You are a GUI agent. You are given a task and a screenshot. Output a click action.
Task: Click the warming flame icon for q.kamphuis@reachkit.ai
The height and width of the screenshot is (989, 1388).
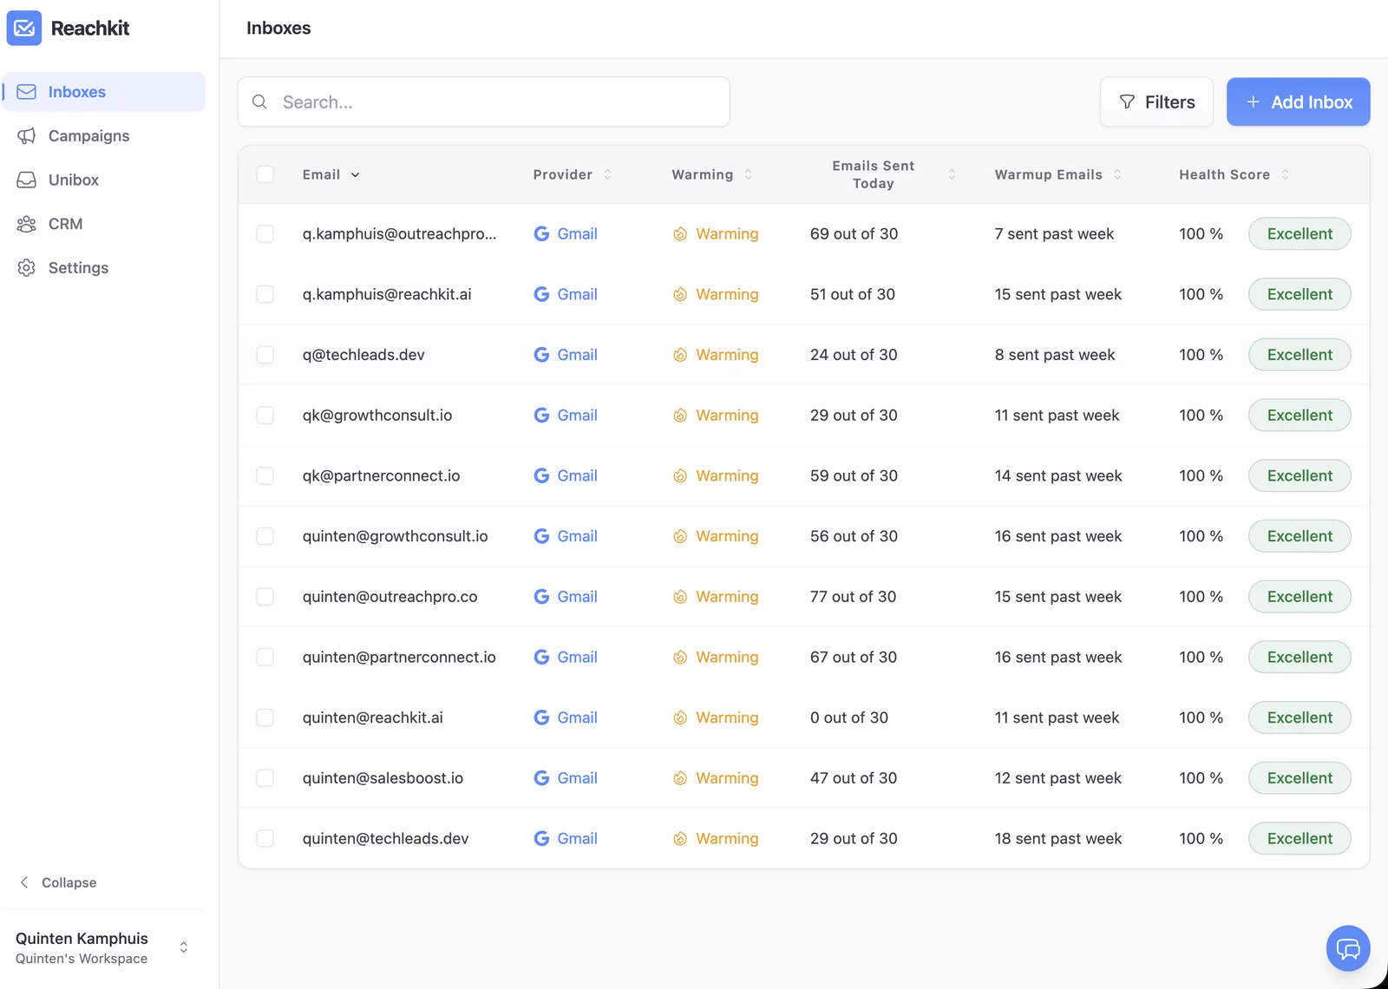pyautogui.click(x=680, y=295)
